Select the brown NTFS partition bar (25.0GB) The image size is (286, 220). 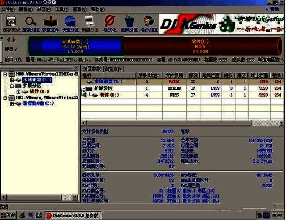coord(204,47)
